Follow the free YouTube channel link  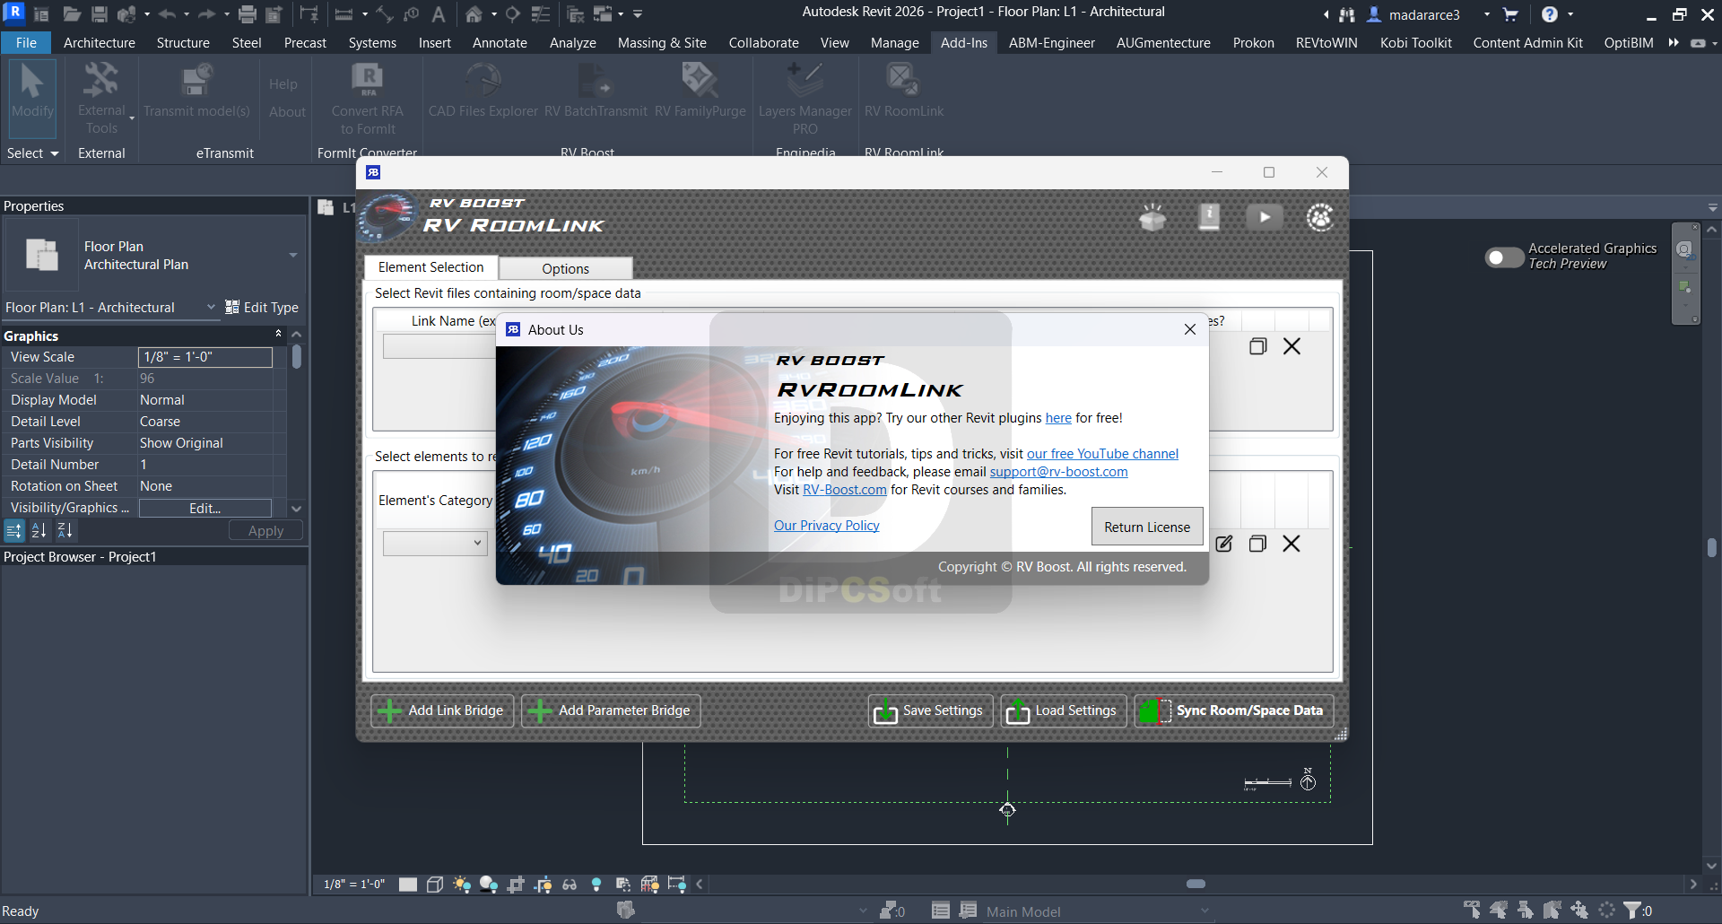1102,454
